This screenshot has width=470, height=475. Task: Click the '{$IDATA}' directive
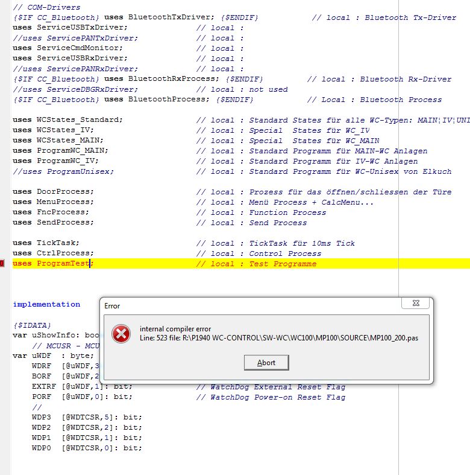32,325
